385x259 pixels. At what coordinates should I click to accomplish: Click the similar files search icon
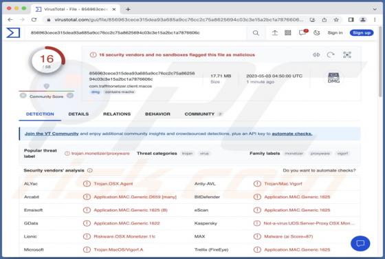316,54
